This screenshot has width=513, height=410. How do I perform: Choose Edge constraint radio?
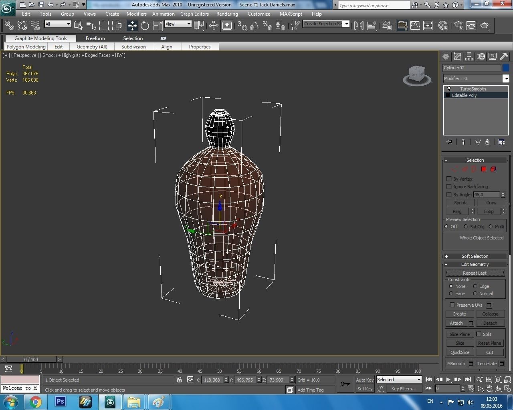475,286
